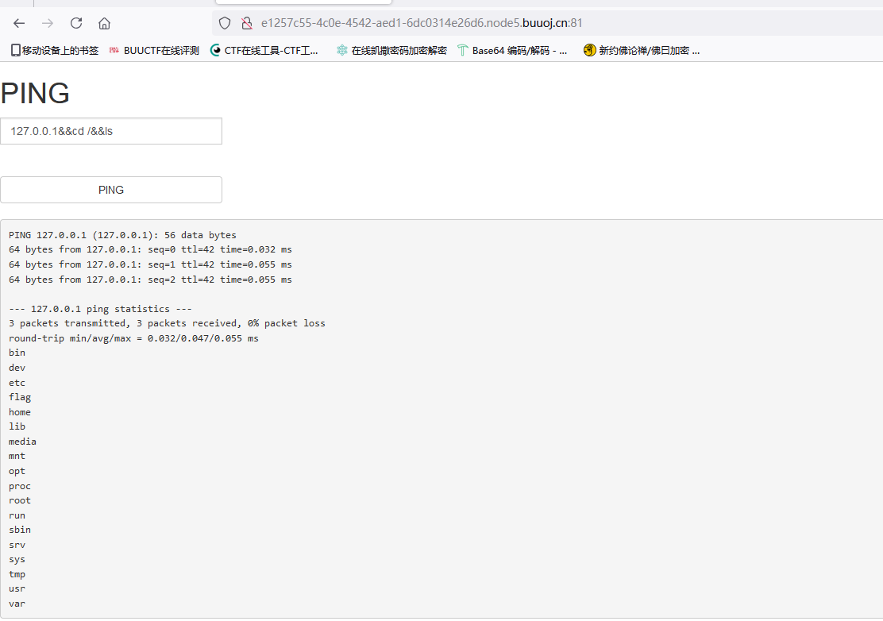This screenshot has height=621, width=883.
Task: Click the 'dev' directory line
Action: (x=17, y=368)
